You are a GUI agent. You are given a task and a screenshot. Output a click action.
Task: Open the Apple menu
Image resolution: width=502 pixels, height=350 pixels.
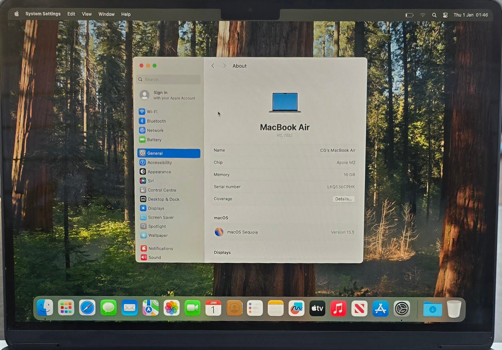point(17,14)
